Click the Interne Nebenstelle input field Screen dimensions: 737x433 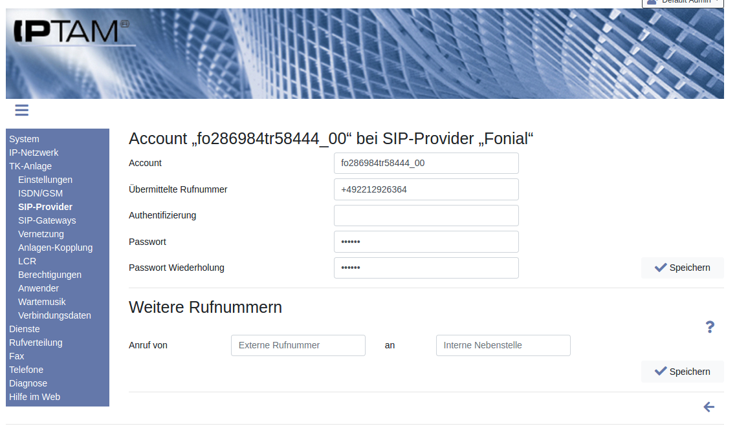503,346
